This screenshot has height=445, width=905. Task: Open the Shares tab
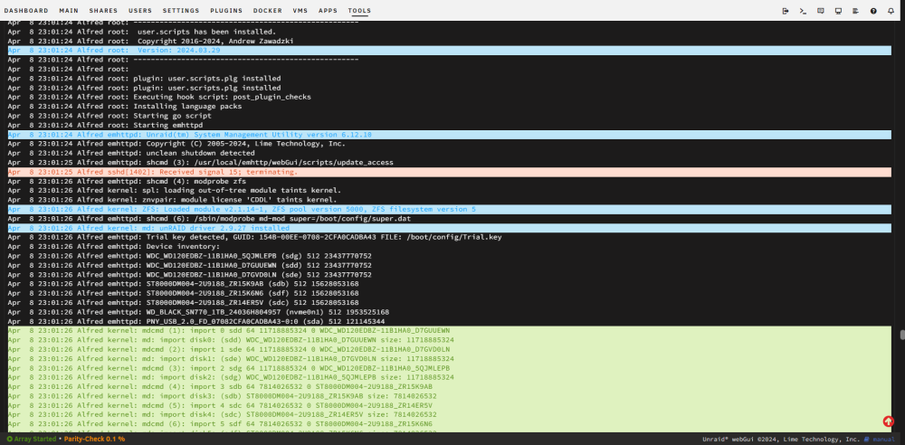(104, 10)
